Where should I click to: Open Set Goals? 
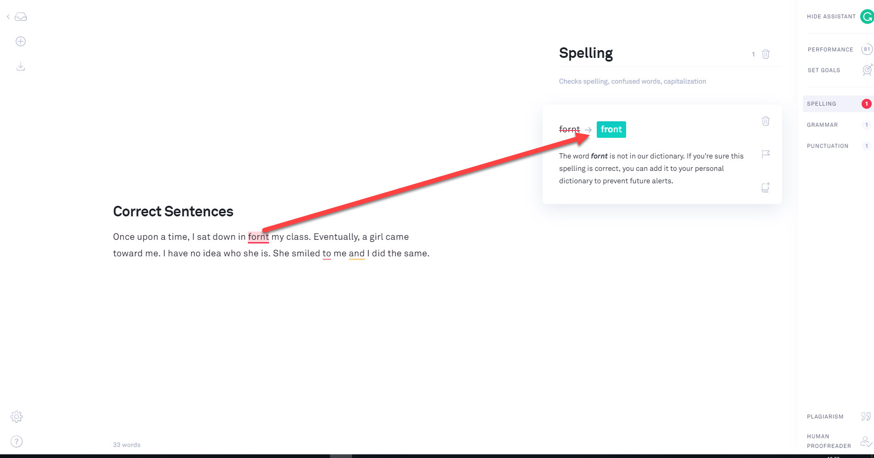point(824,70)
